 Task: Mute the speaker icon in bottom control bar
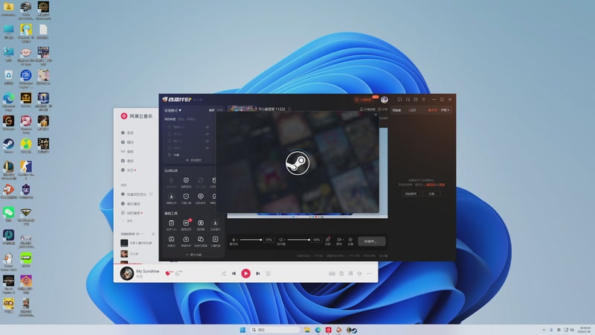pyautogui.click(x=281, y=240)
